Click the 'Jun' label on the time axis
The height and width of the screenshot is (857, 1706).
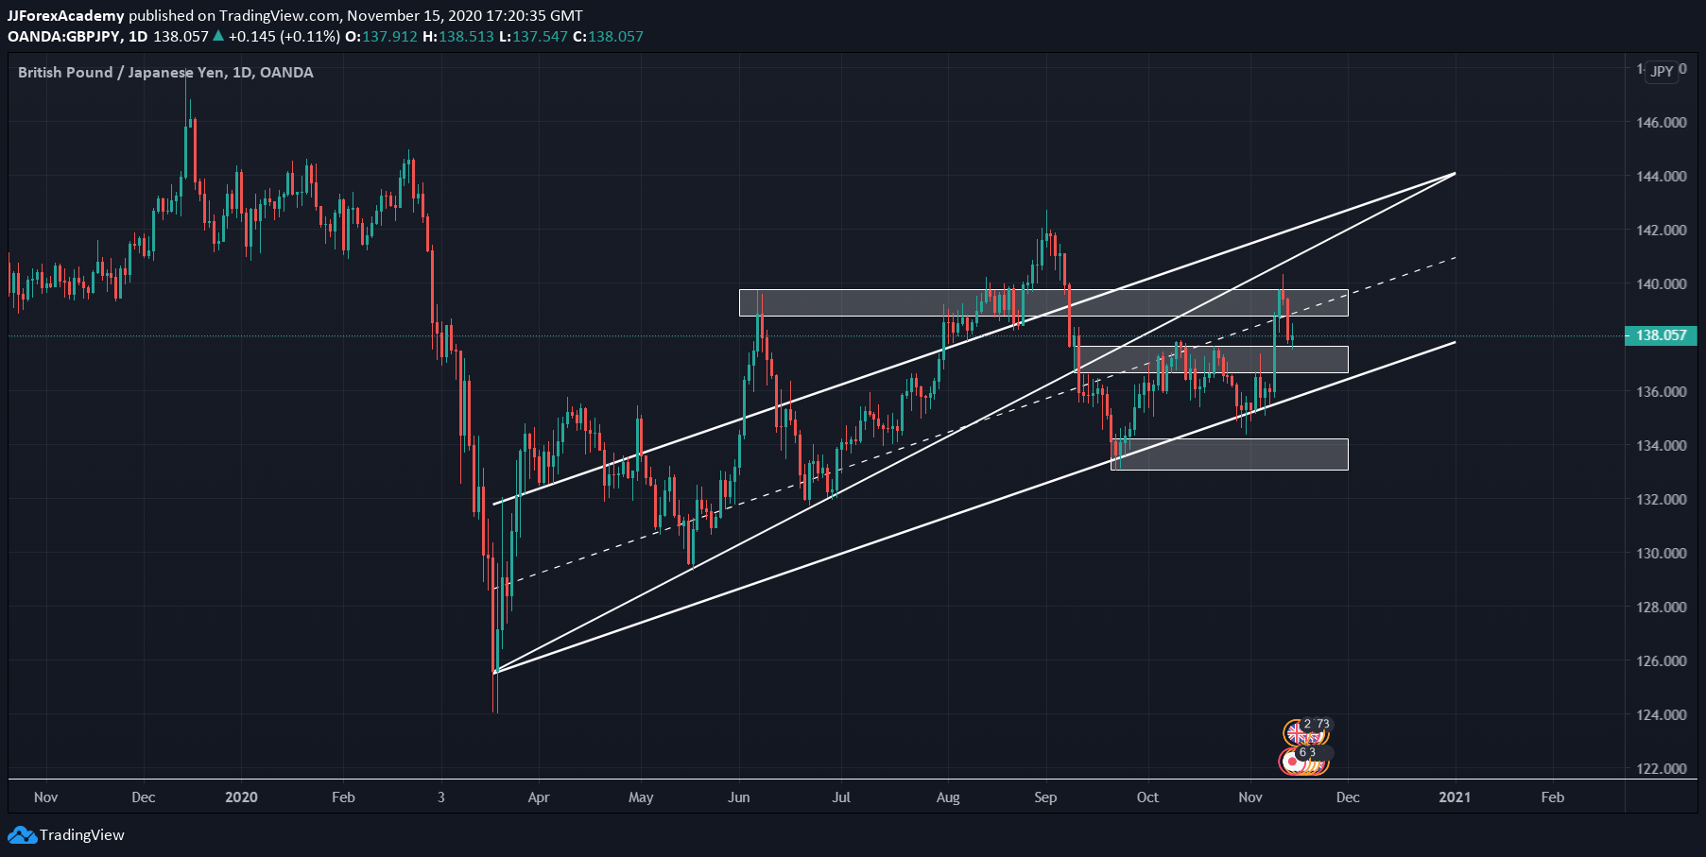739,797
